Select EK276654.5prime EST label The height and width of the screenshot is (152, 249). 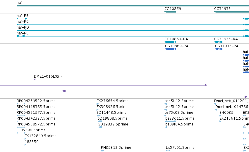point(112,101)
